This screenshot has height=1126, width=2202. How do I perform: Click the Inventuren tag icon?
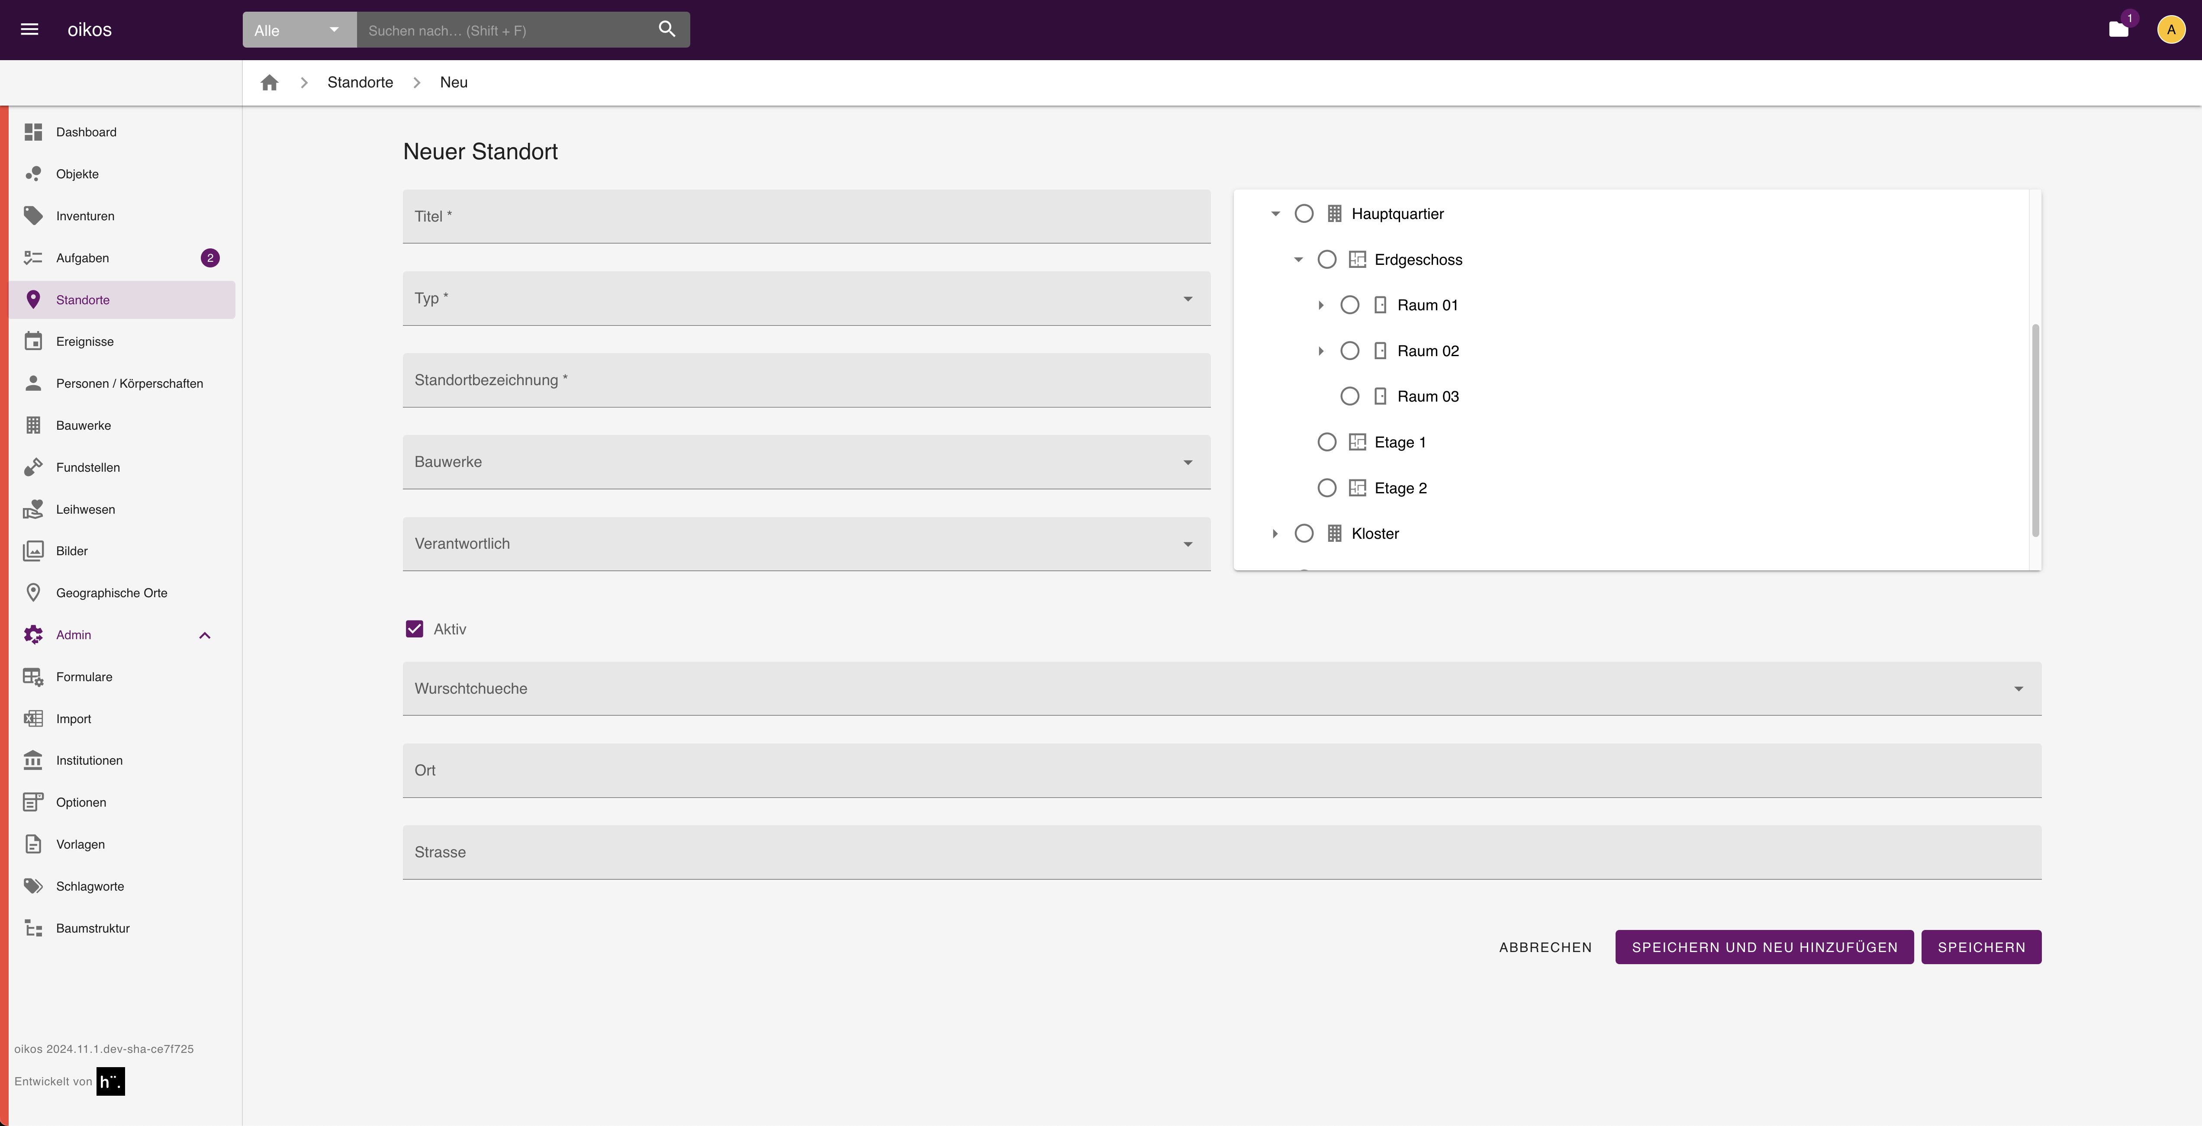[x=33, y=216]
